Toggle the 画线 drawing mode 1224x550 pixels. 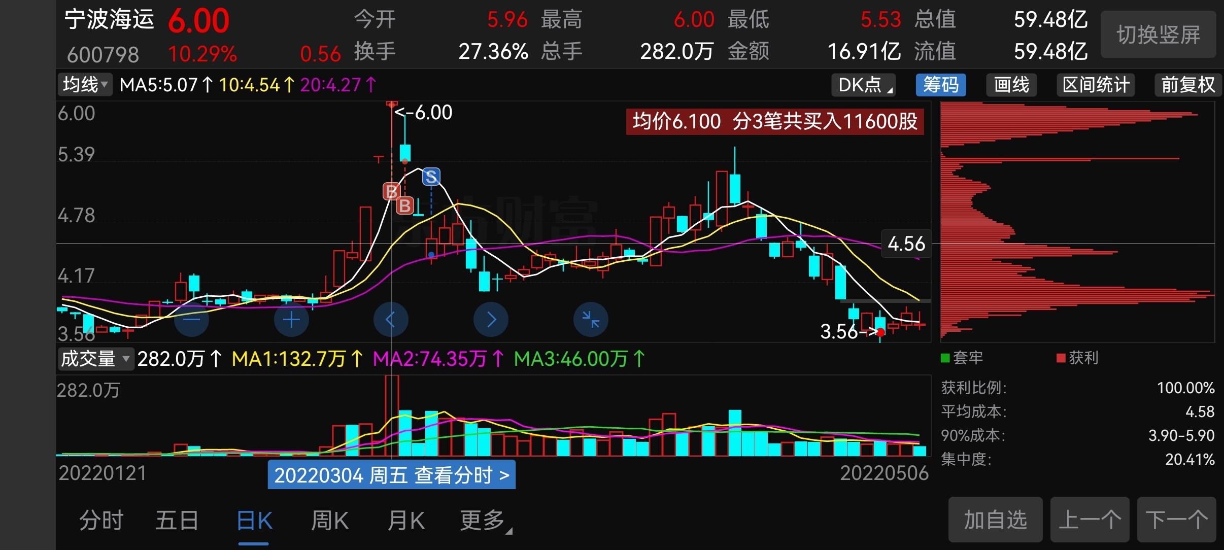pos(1011,85)
